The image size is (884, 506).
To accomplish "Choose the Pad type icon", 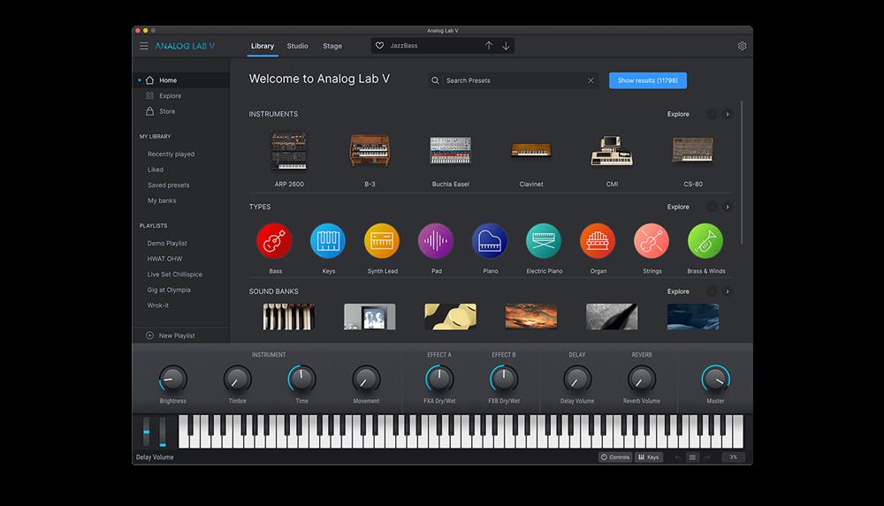I will point(436,240).
